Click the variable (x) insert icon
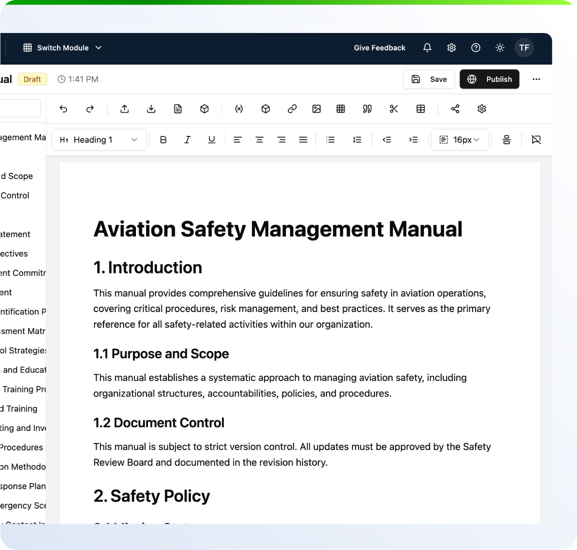This screenshot has height=550, width=577. [x=239, y=109]
